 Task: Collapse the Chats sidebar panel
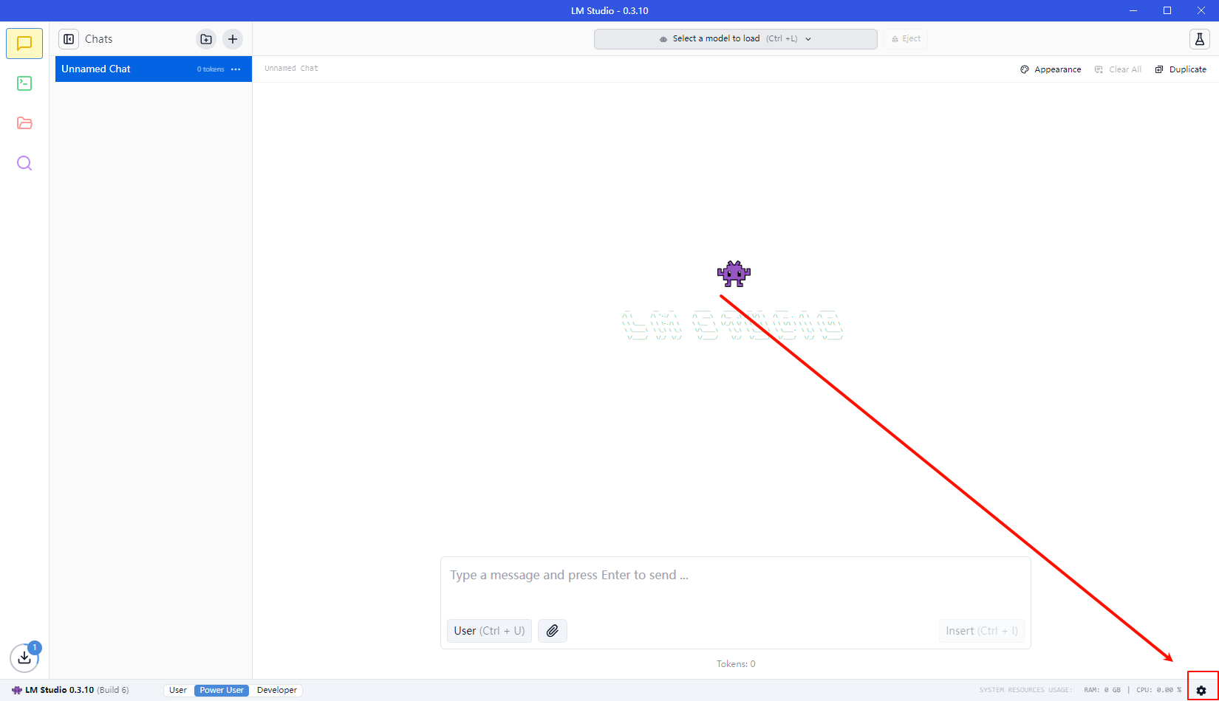pyautogui.click(x=69, y=39)
